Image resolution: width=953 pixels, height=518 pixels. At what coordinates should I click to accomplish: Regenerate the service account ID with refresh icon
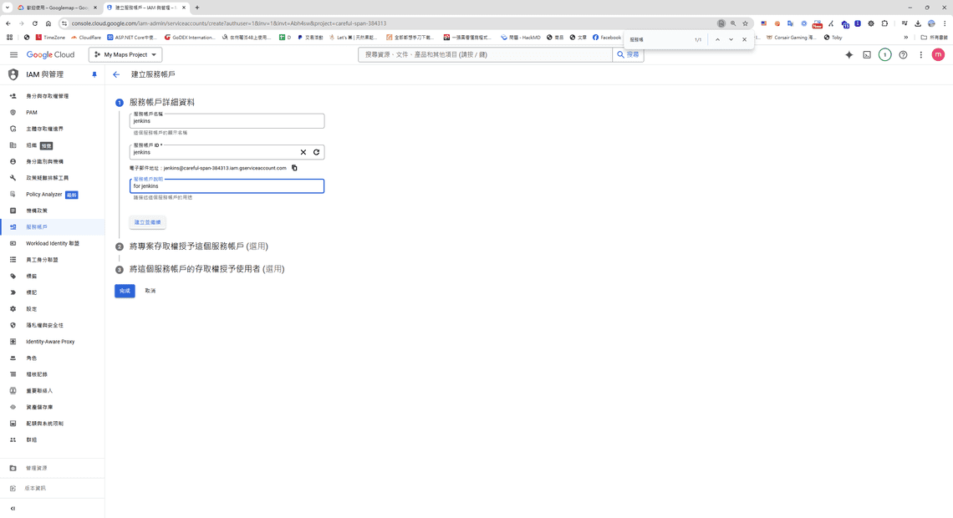[316, 152]
